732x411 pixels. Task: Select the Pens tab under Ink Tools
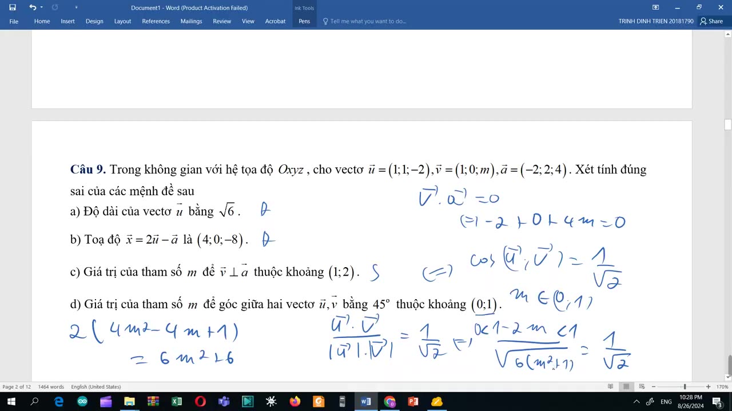point(304,21)
